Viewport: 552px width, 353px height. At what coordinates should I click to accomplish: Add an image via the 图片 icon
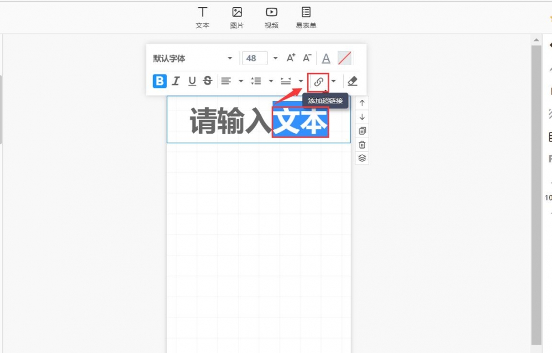coord(237,12)
